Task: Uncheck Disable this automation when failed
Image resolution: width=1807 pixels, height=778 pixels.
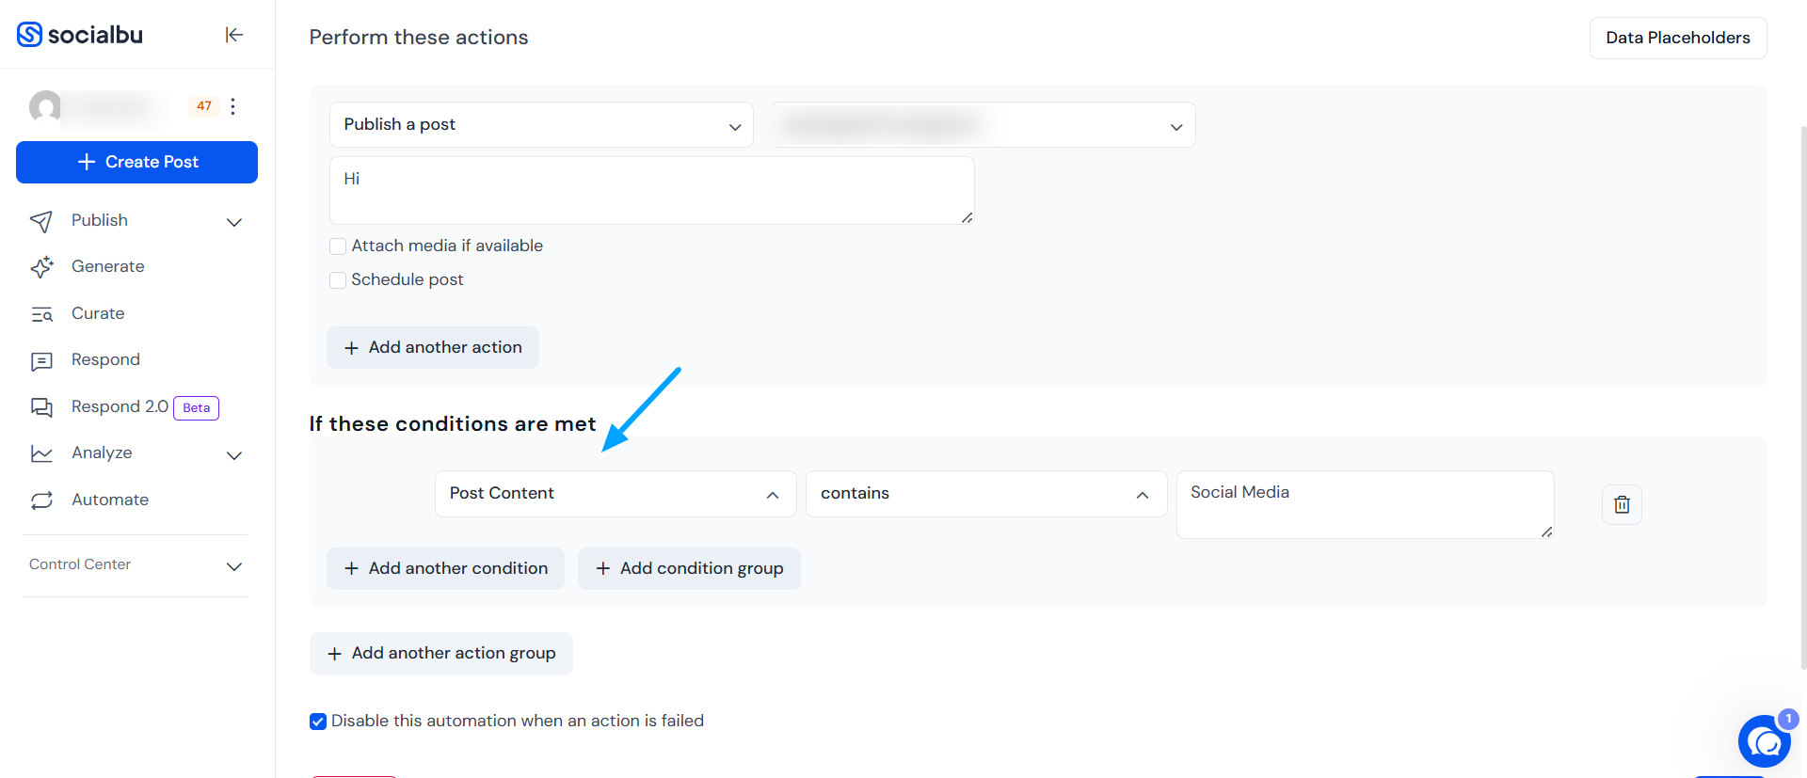Action: click(318, 722)
